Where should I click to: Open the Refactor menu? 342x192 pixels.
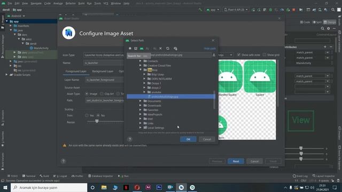(x=71, y=3)
